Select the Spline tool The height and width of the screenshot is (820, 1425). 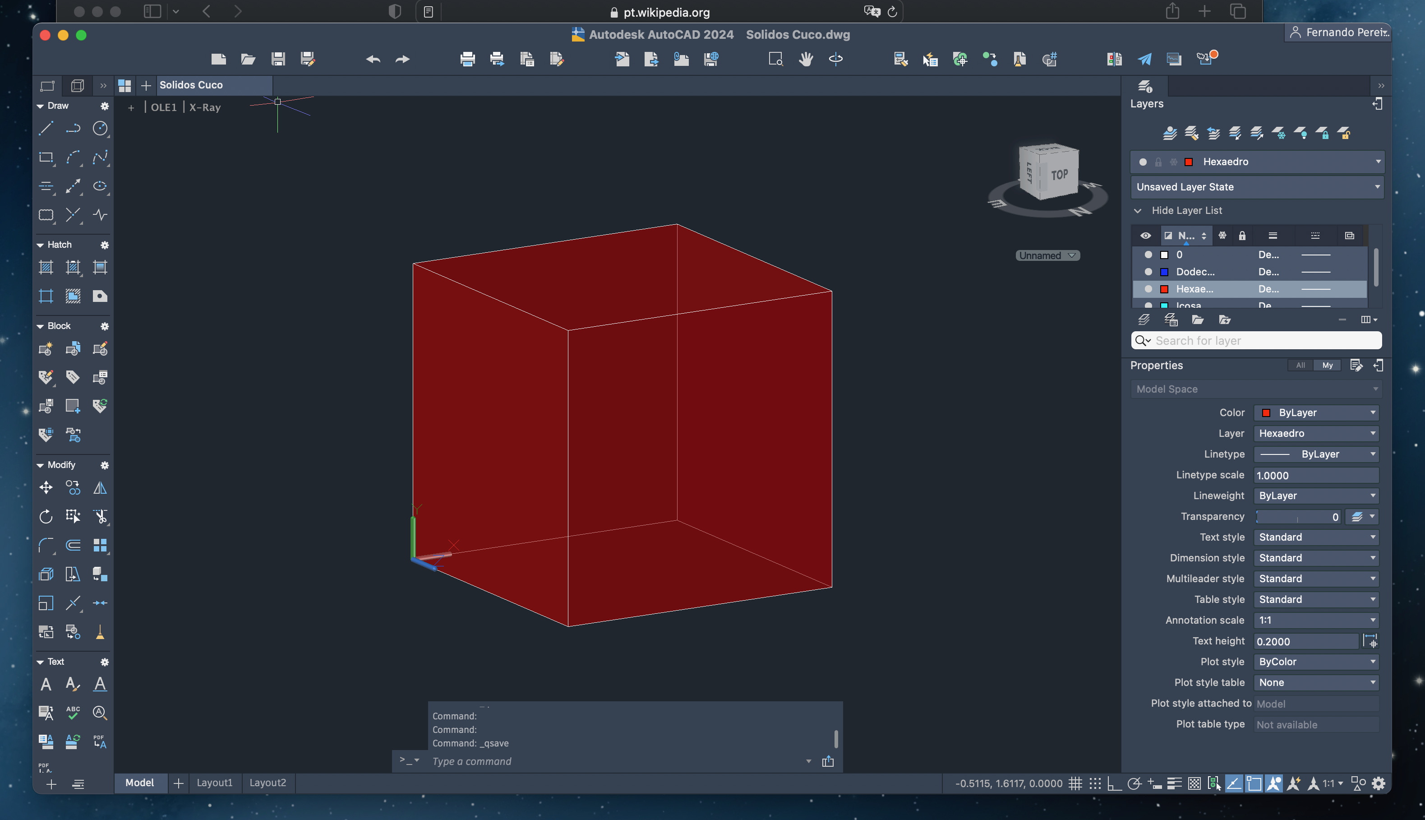(100, 157)
